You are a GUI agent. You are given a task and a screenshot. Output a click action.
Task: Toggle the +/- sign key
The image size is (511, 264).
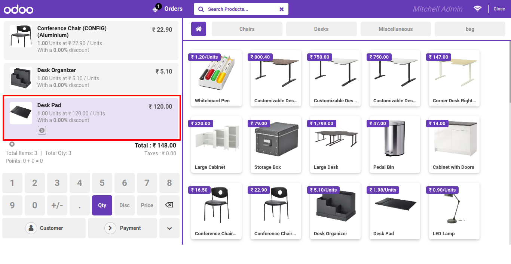click(x=57, y=205)
